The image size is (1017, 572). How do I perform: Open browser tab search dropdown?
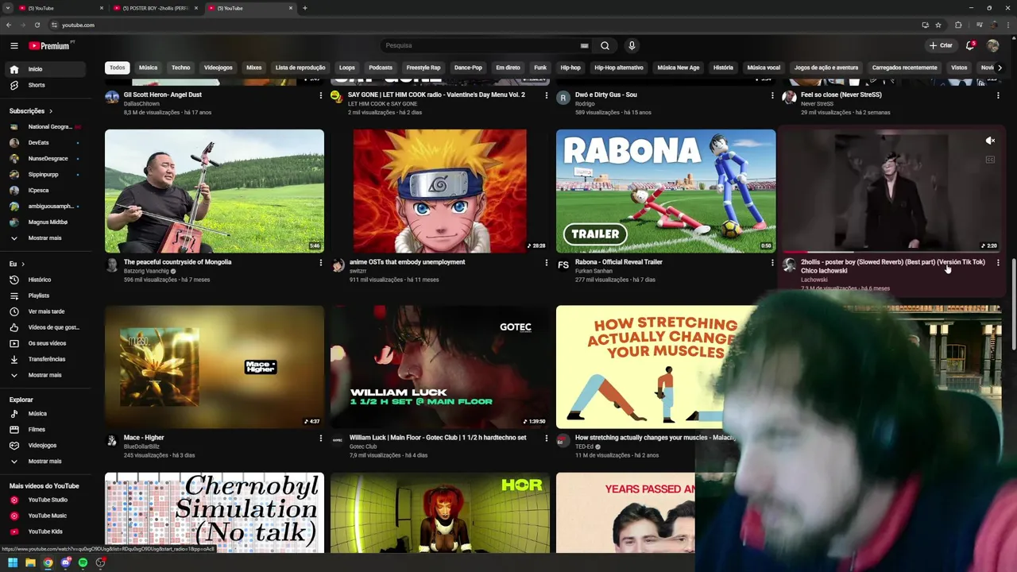[8, 8]
